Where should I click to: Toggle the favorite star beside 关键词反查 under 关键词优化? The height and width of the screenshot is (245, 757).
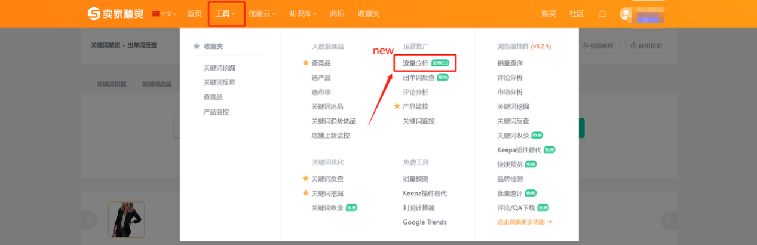pos(306,179)
